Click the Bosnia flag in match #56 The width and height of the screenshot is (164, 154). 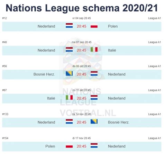click(x=69, y=73)
